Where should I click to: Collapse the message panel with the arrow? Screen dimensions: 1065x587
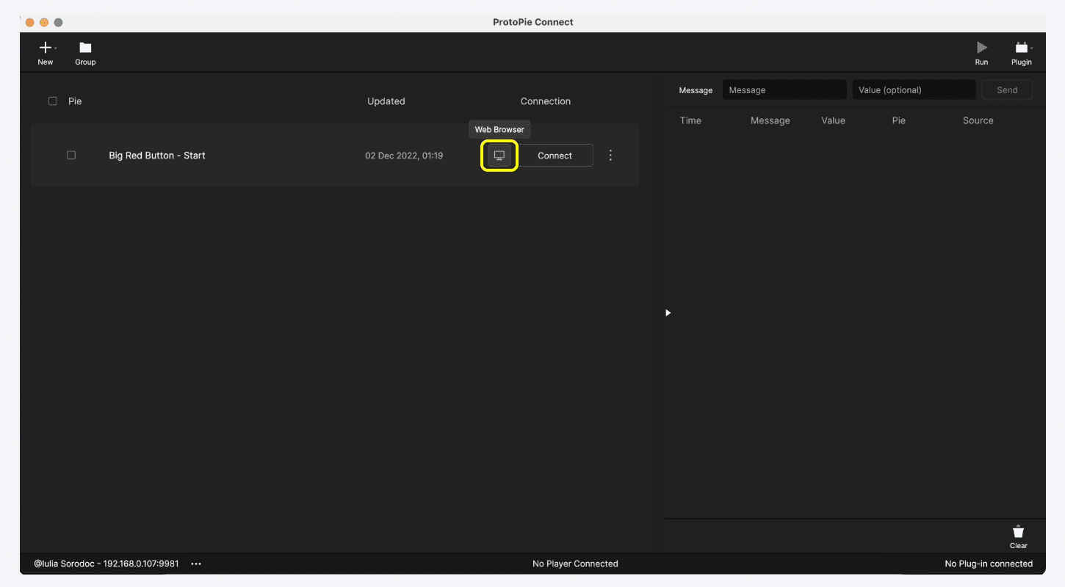click(x=668, y=313)
